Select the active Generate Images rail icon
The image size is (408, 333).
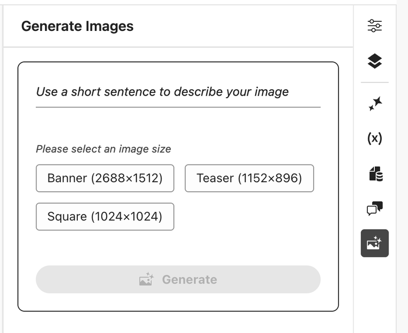pos(374,243)
